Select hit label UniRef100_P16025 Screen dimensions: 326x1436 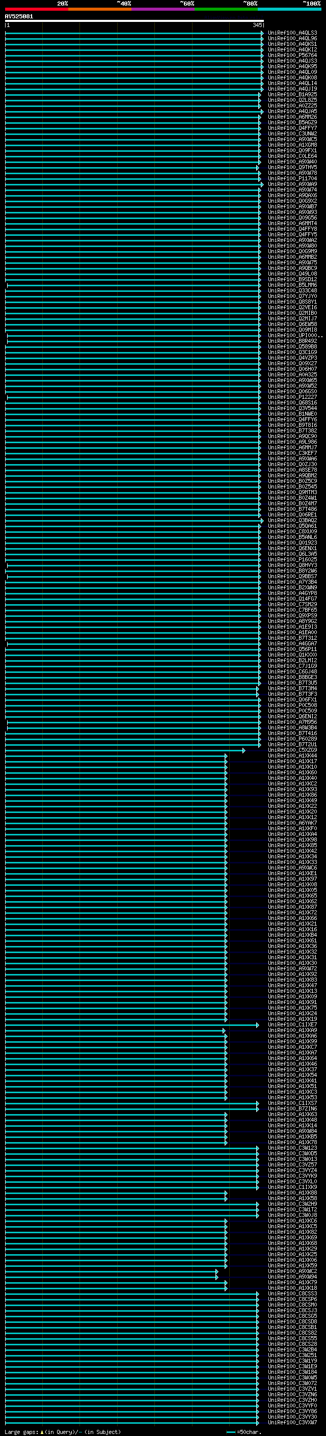[x=292, y=559]
